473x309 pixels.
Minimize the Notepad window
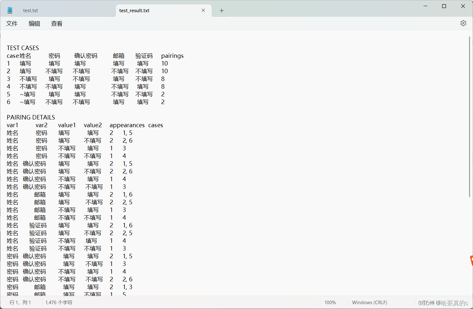pos(425,6)
